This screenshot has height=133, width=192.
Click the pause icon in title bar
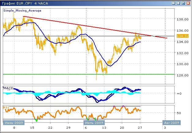tap(174, 3)
